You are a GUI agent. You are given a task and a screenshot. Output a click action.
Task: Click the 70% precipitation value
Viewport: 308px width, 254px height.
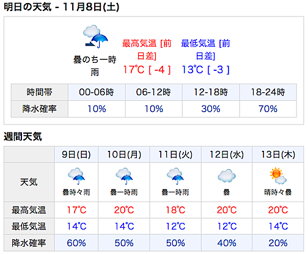click(268, 109)
